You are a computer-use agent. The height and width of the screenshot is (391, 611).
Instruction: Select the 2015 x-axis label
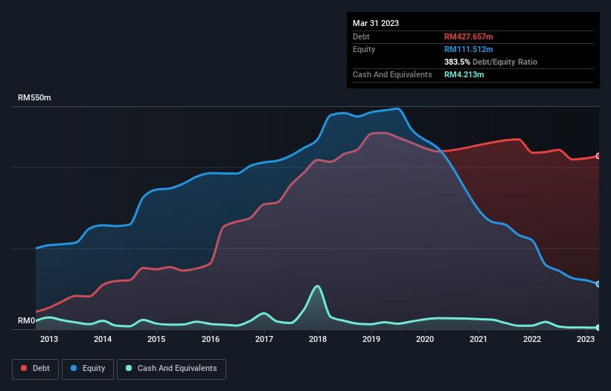pyautogui.click(x=156, y=339)
